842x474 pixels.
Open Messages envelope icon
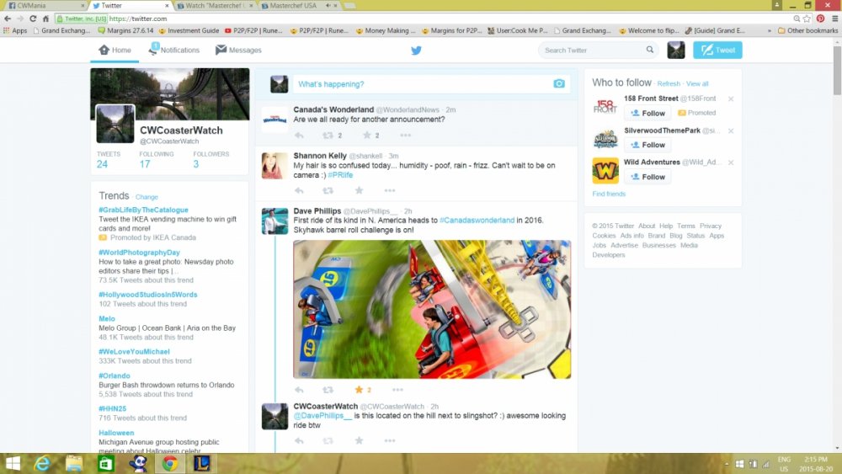pyautogui.click(x=221, y=50)
